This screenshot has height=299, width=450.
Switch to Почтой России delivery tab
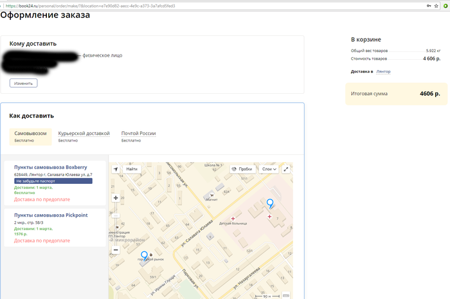138,134
